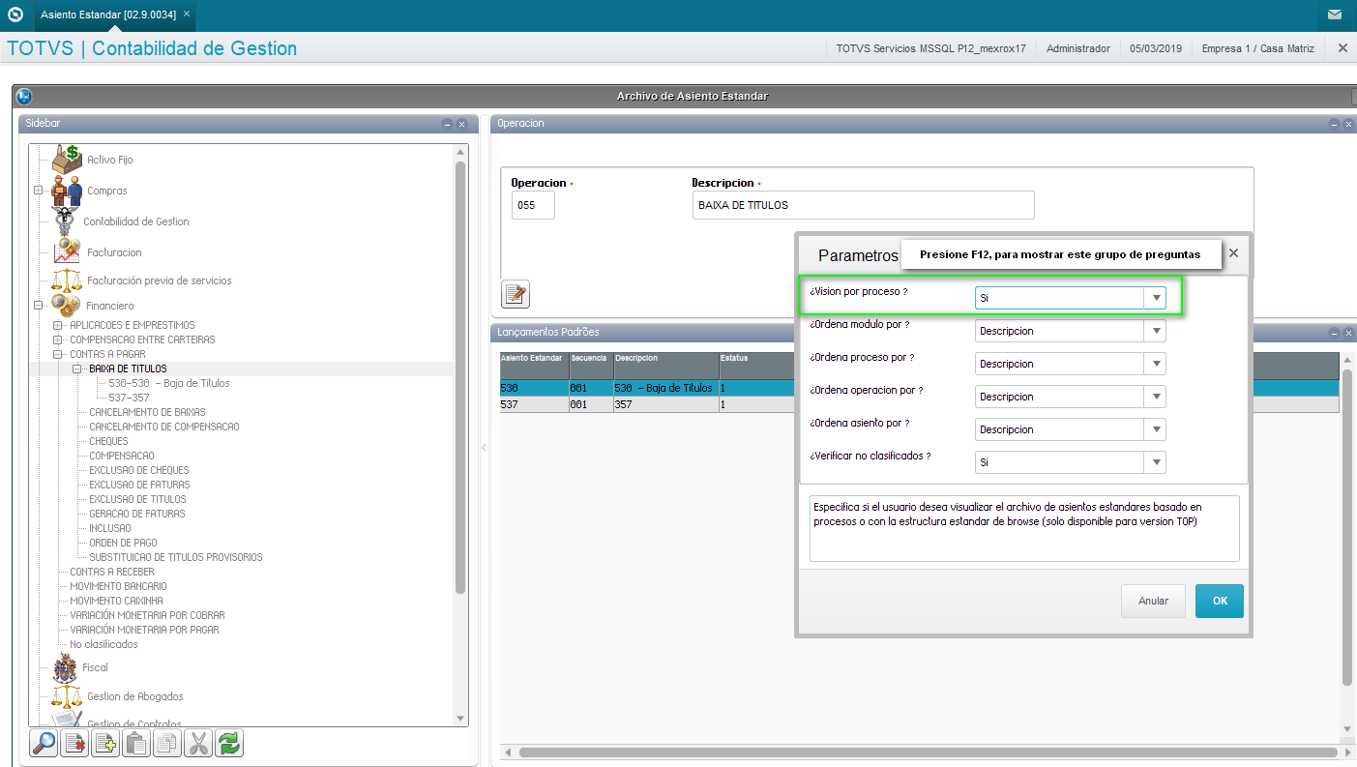This screenshot has height=767, width=1357.
Task: Click the magnifier search icon in sidebar toolbar
Action: click(x=44, y=743)
